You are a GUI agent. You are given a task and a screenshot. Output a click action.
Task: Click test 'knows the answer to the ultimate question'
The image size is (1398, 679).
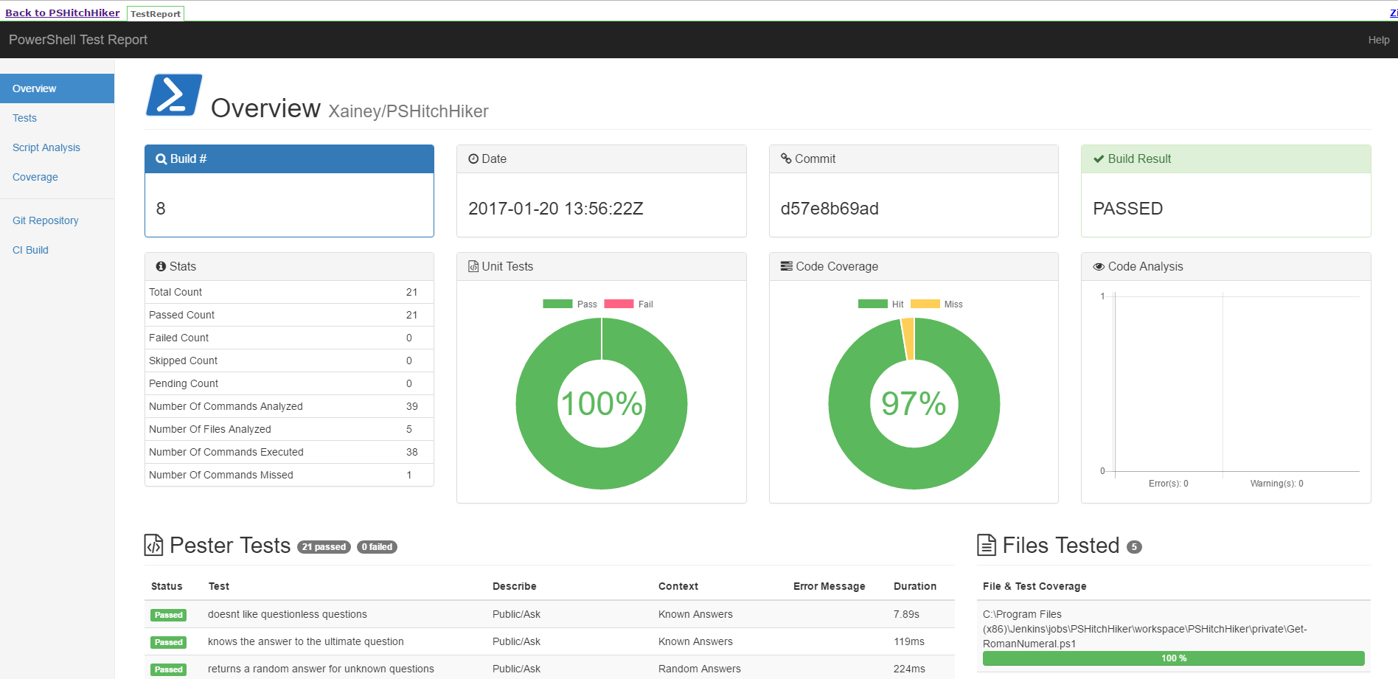(306, 641)
